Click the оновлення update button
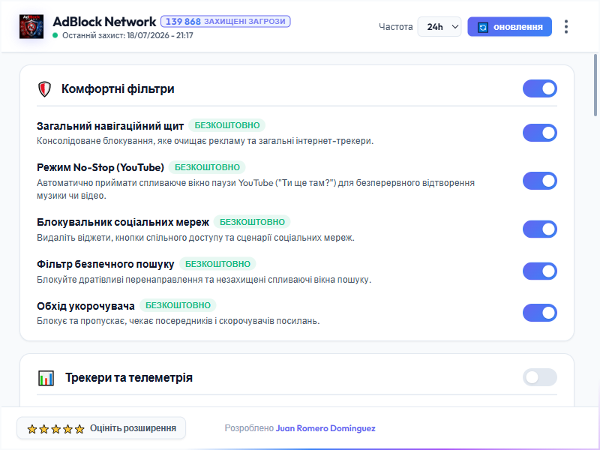This screenshot has width=600, height=450. click(x=510, y=27)
